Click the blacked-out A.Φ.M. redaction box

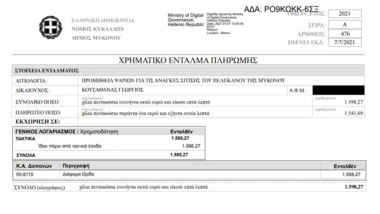[338, 90]
